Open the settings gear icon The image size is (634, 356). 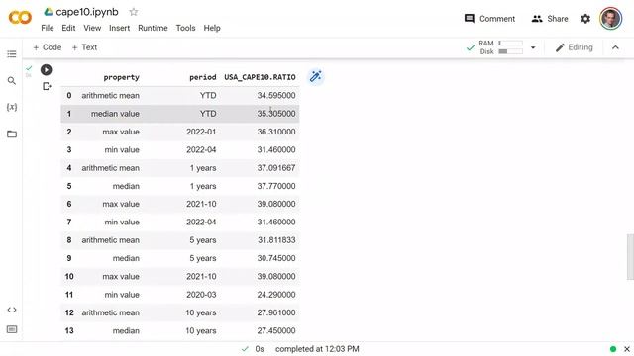(x=585, y=19)
